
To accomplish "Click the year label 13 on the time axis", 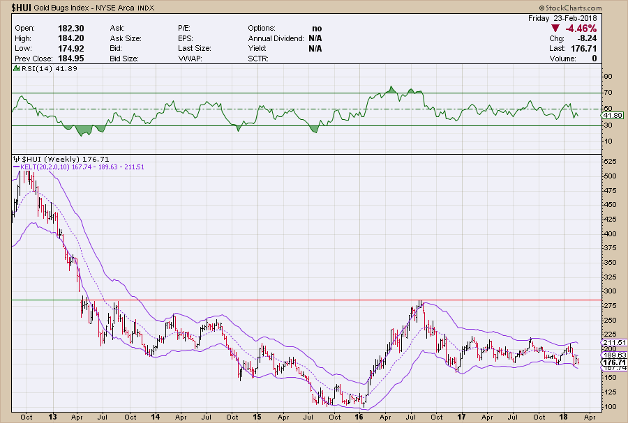I will coord(52,417).
